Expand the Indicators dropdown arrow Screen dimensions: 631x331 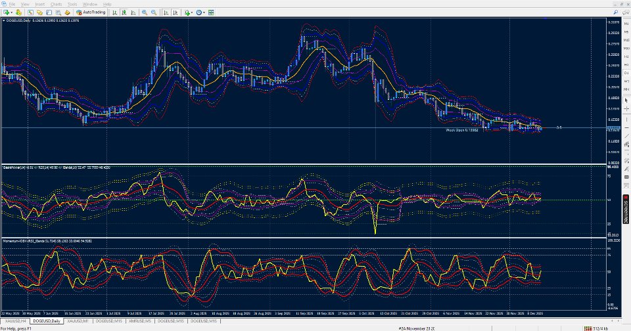tap(192, 12)
